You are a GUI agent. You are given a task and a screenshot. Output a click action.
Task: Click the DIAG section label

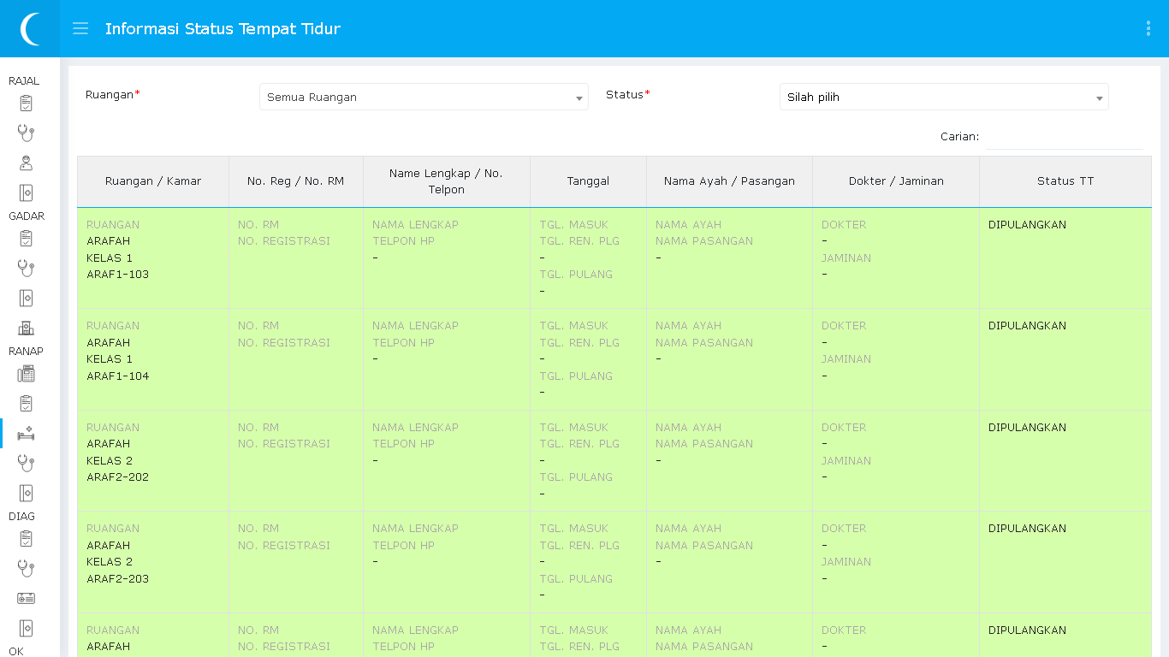[21, 517]
